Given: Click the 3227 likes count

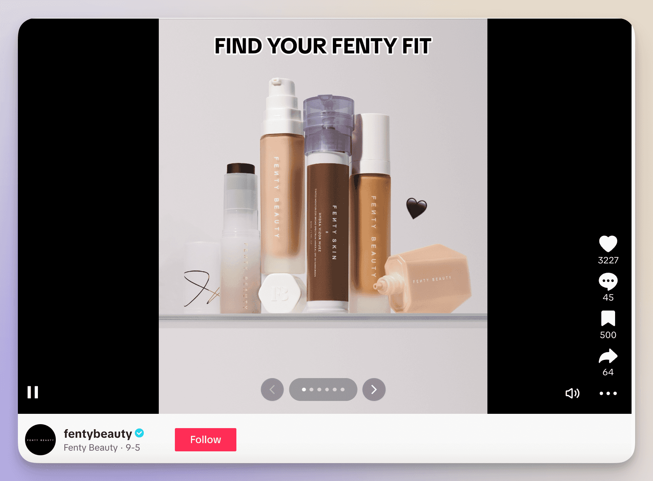Looking at the screenshot, I should click(x=608, y=260).
